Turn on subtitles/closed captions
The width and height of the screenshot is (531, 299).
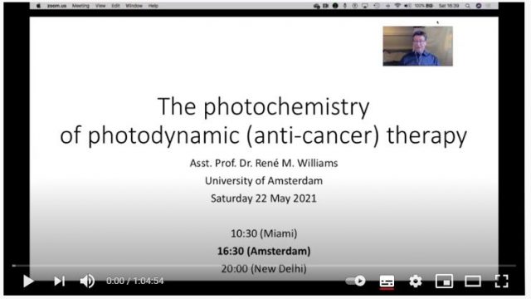(387, 282)
